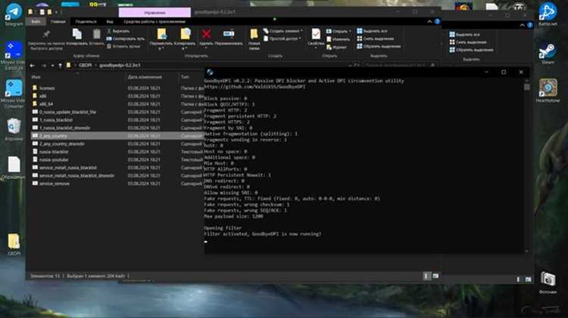Open the Копировать в (Copy to) dropdown
This screenshot has width=568, height=318.
tap(185, 39)
